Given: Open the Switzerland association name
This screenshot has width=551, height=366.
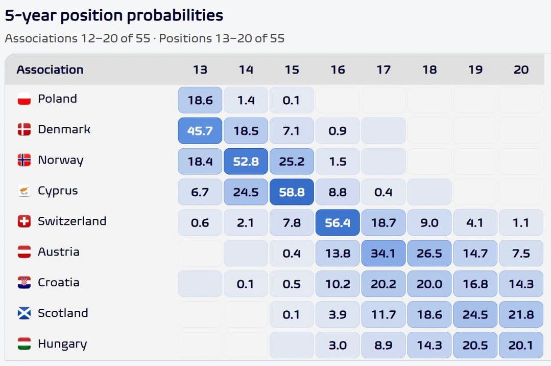Looking at the screenshot, I should click(72, 221).
